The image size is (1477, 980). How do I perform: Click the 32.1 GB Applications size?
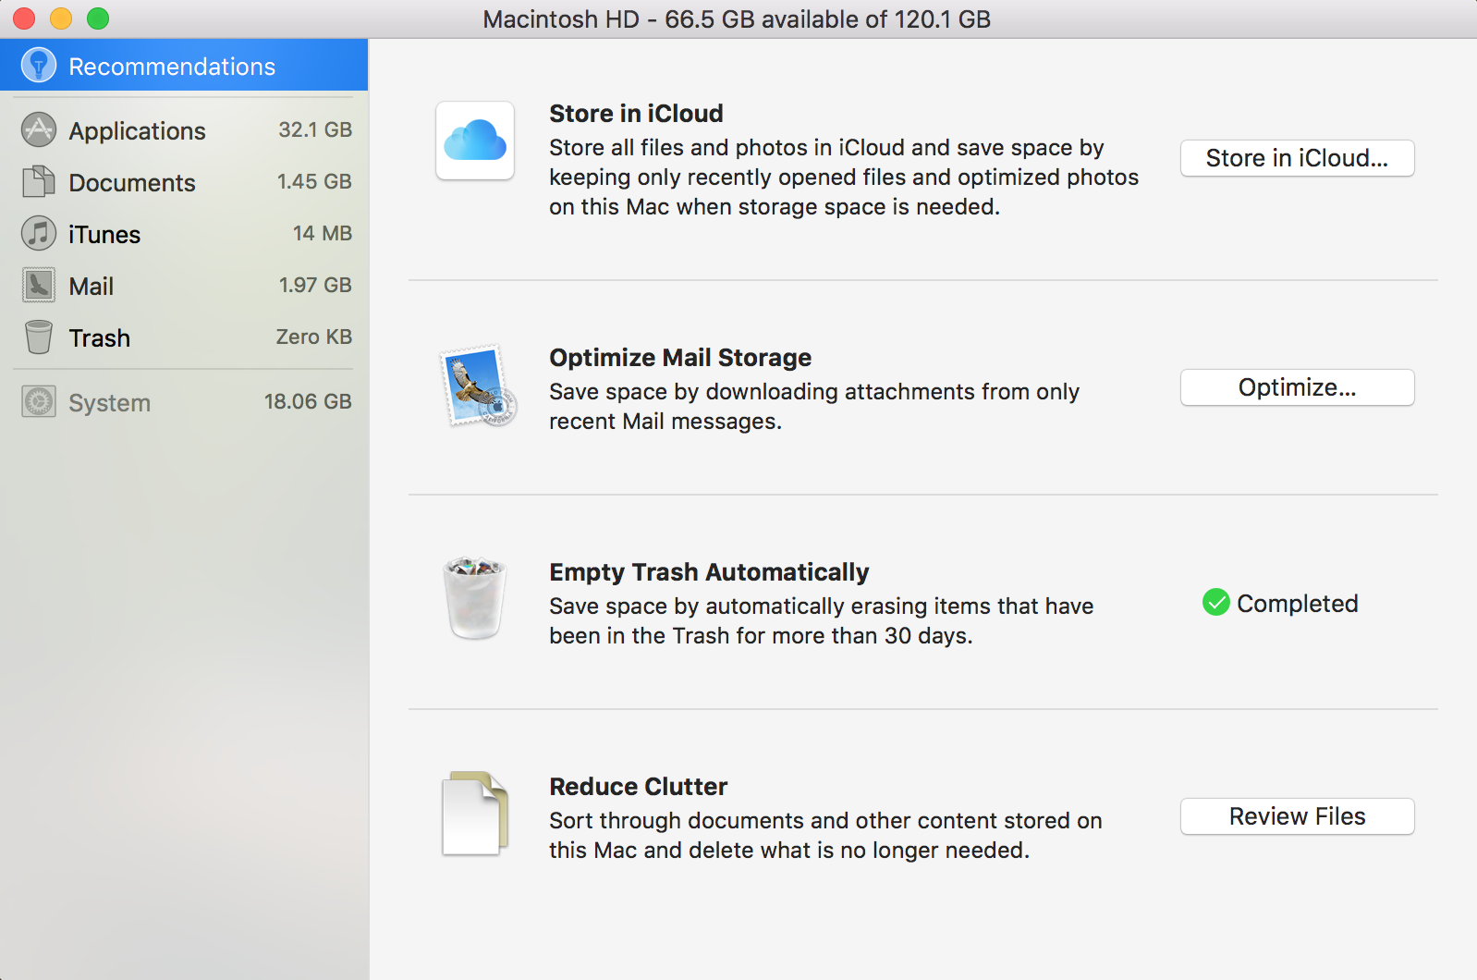pos(315,129)
